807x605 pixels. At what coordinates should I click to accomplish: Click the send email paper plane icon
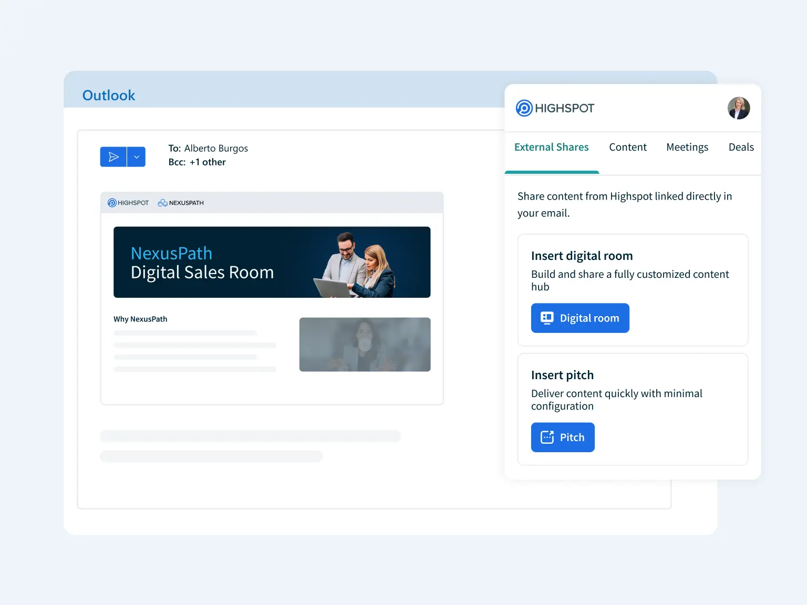click(x=113, y=157)
